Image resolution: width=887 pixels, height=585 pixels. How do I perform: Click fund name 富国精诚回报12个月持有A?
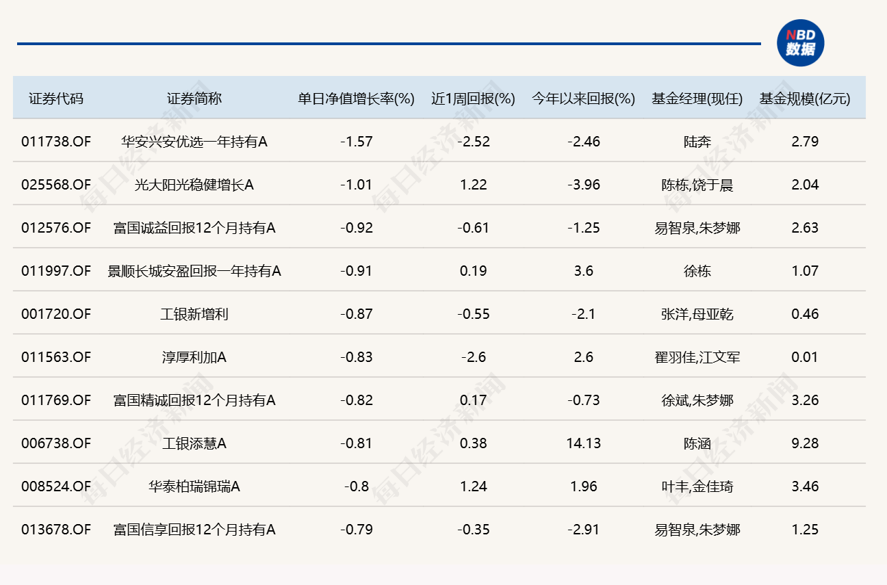(x=194, y=400)
